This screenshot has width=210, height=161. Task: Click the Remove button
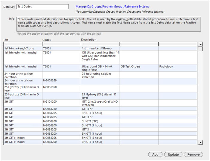(193, 154)
